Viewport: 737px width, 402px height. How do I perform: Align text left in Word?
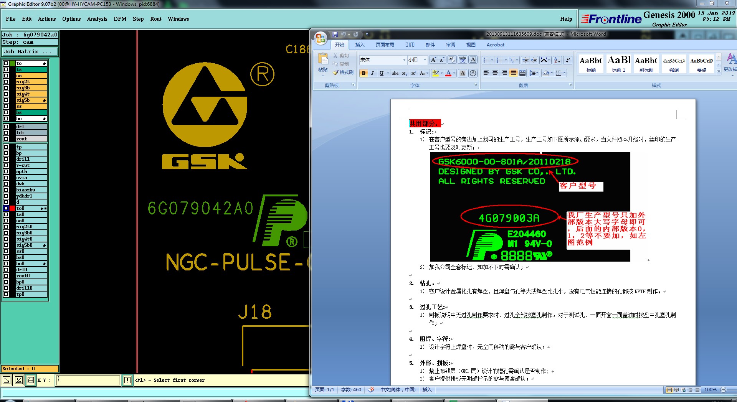coord(486,73)
